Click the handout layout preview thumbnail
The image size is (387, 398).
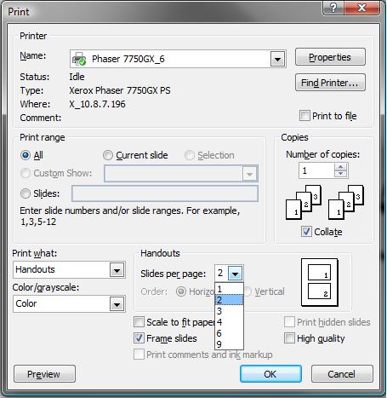(x=320, y=282)
